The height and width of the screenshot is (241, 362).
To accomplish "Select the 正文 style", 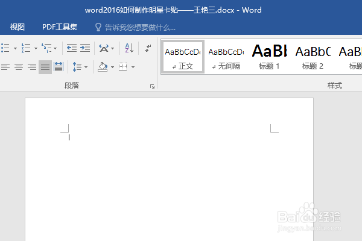I will [182, 57].
